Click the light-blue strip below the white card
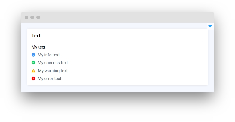The height and width of the screenshot is (122, 235). (x=117, y=89)
